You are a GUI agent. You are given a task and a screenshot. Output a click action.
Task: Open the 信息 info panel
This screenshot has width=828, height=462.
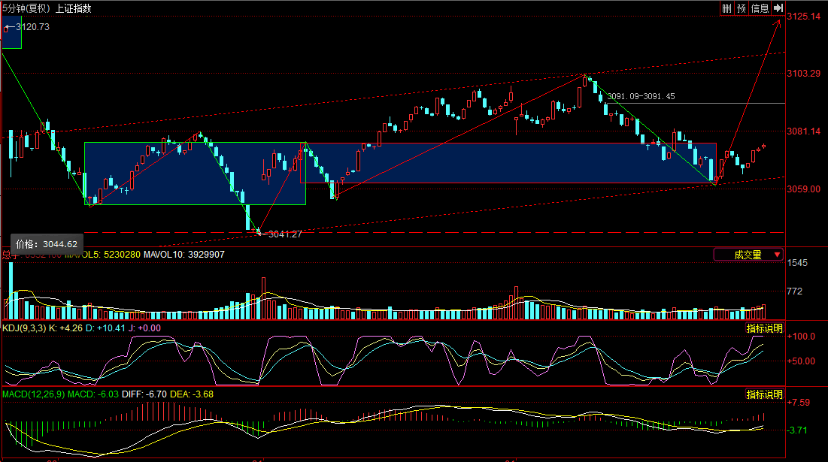coord(760,8)
